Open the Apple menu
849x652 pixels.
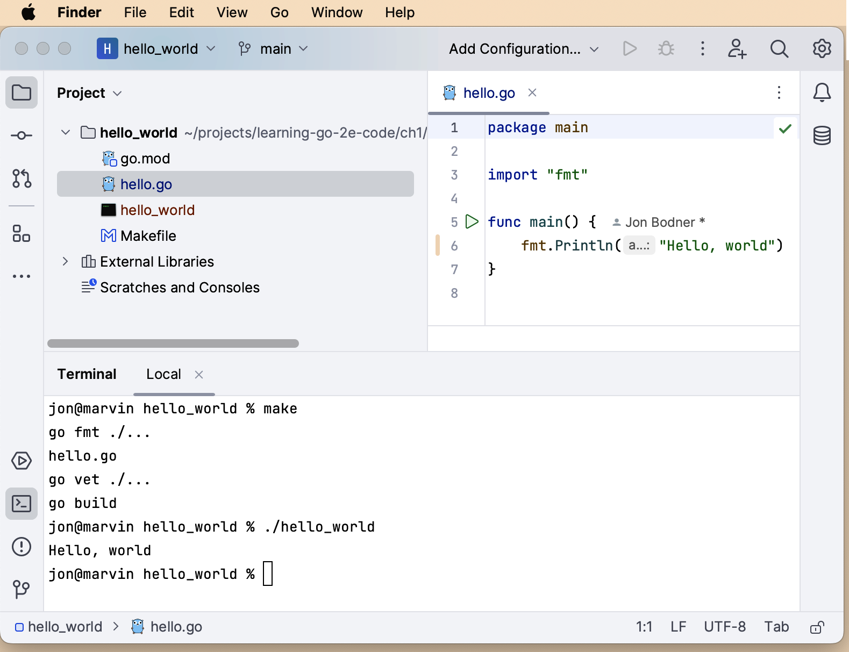28,12
